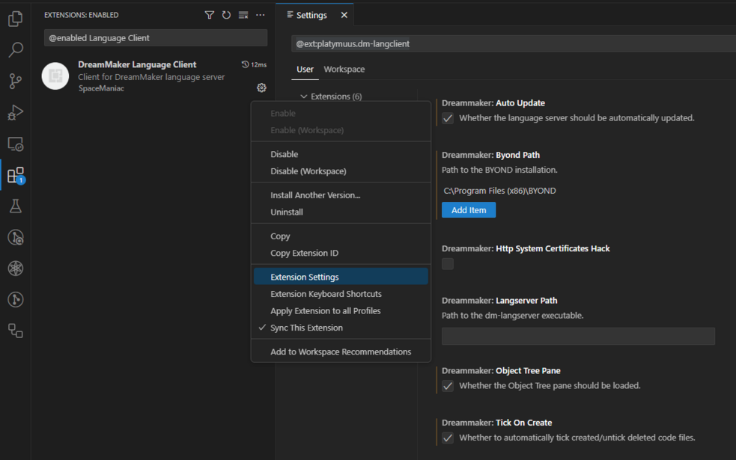
Task: Open the Search view icon
Action: (x=15, y=50)
